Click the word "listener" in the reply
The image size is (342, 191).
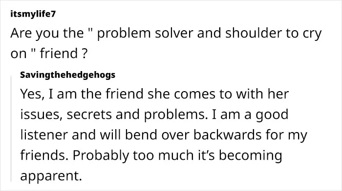[x=44, y=134]
